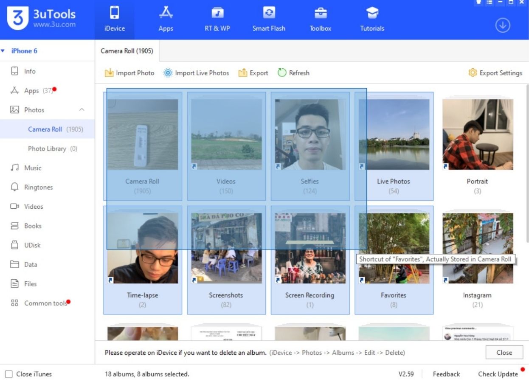Open Books in the sidebar
Image resolution: width=529 pixels, height=381 pixels.
47,226
